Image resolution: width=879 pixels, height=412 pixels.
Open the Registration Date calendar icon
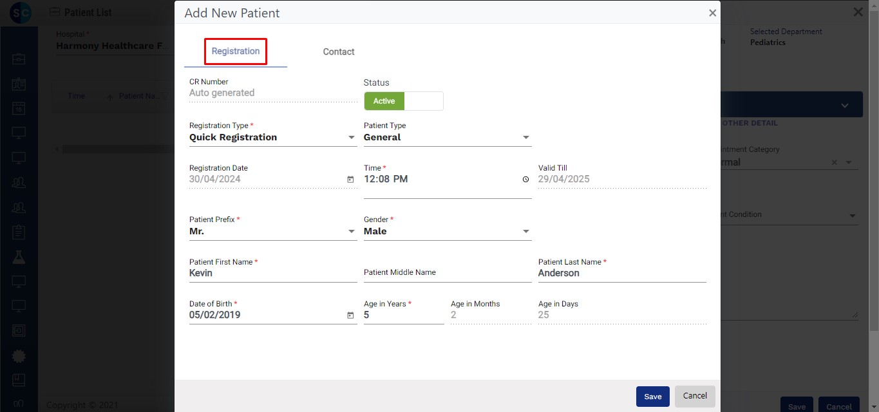tap(350, 180)
